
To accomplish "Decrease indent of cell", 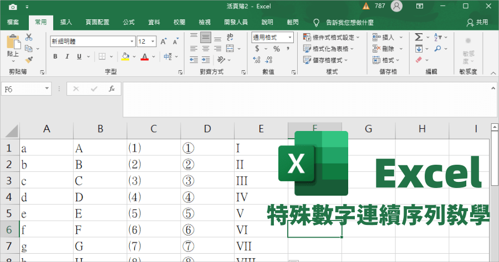I will 194,60.
